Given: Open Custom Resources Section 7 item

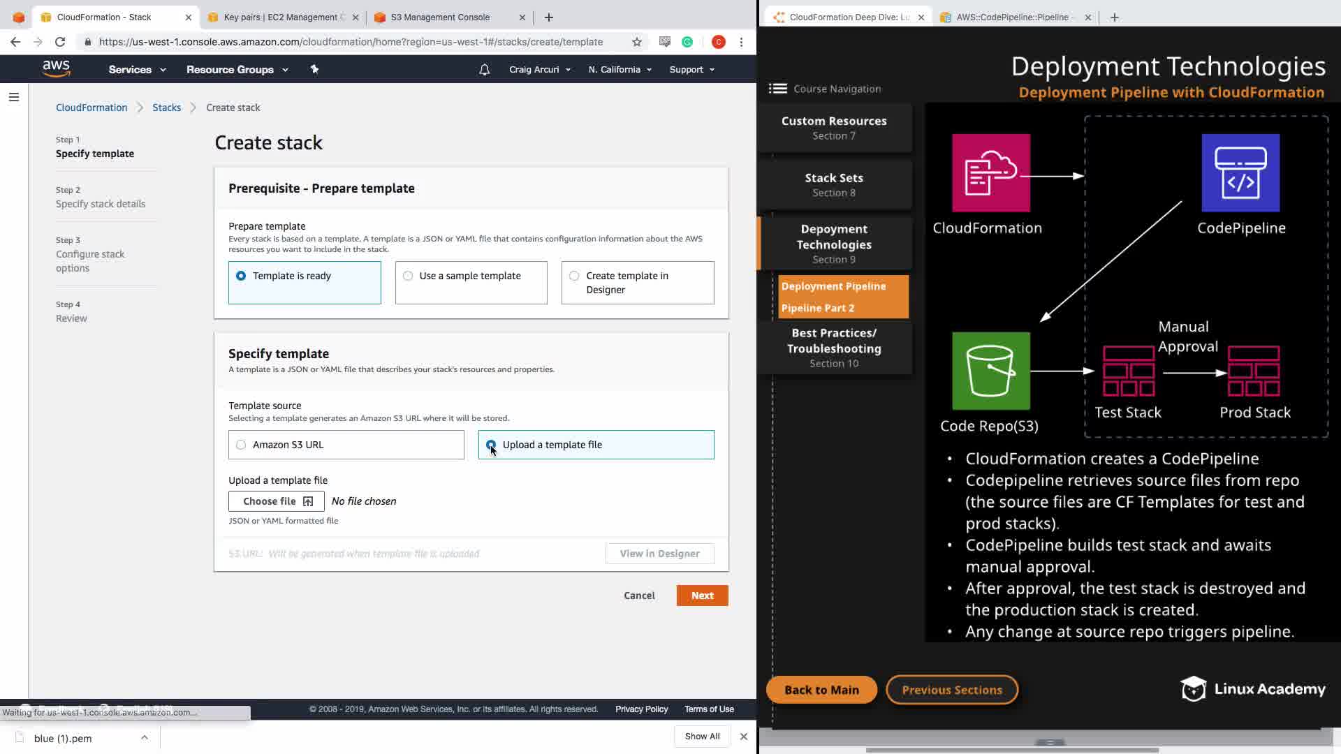Looking at the screenshot, I should tap(834, 128).
